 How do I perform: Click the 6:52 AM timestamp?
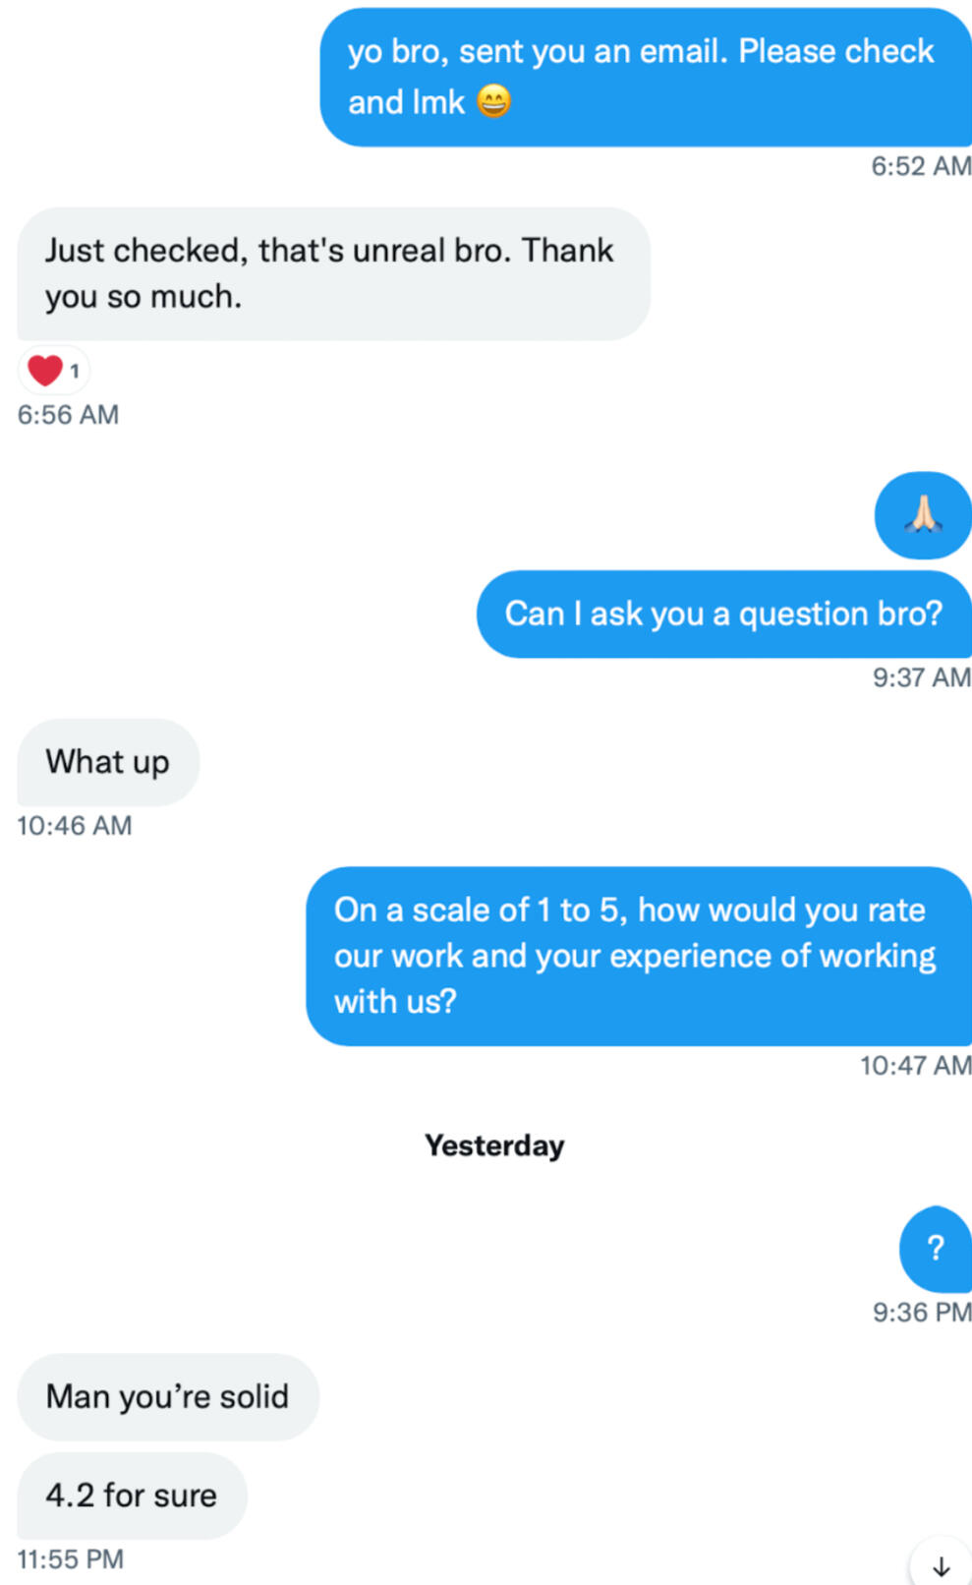(x=920, y=166)
